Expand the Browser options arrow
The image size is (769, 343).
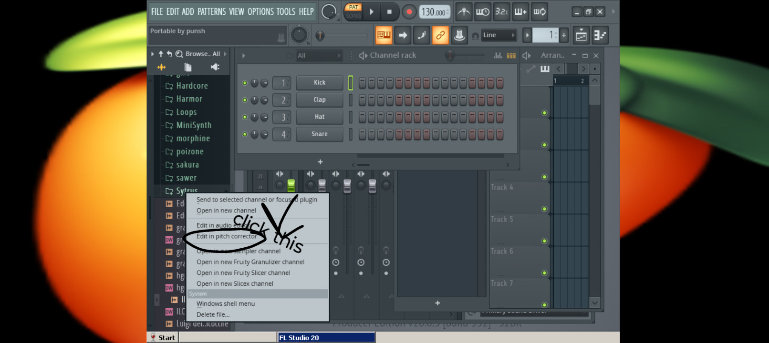[153, 54]
